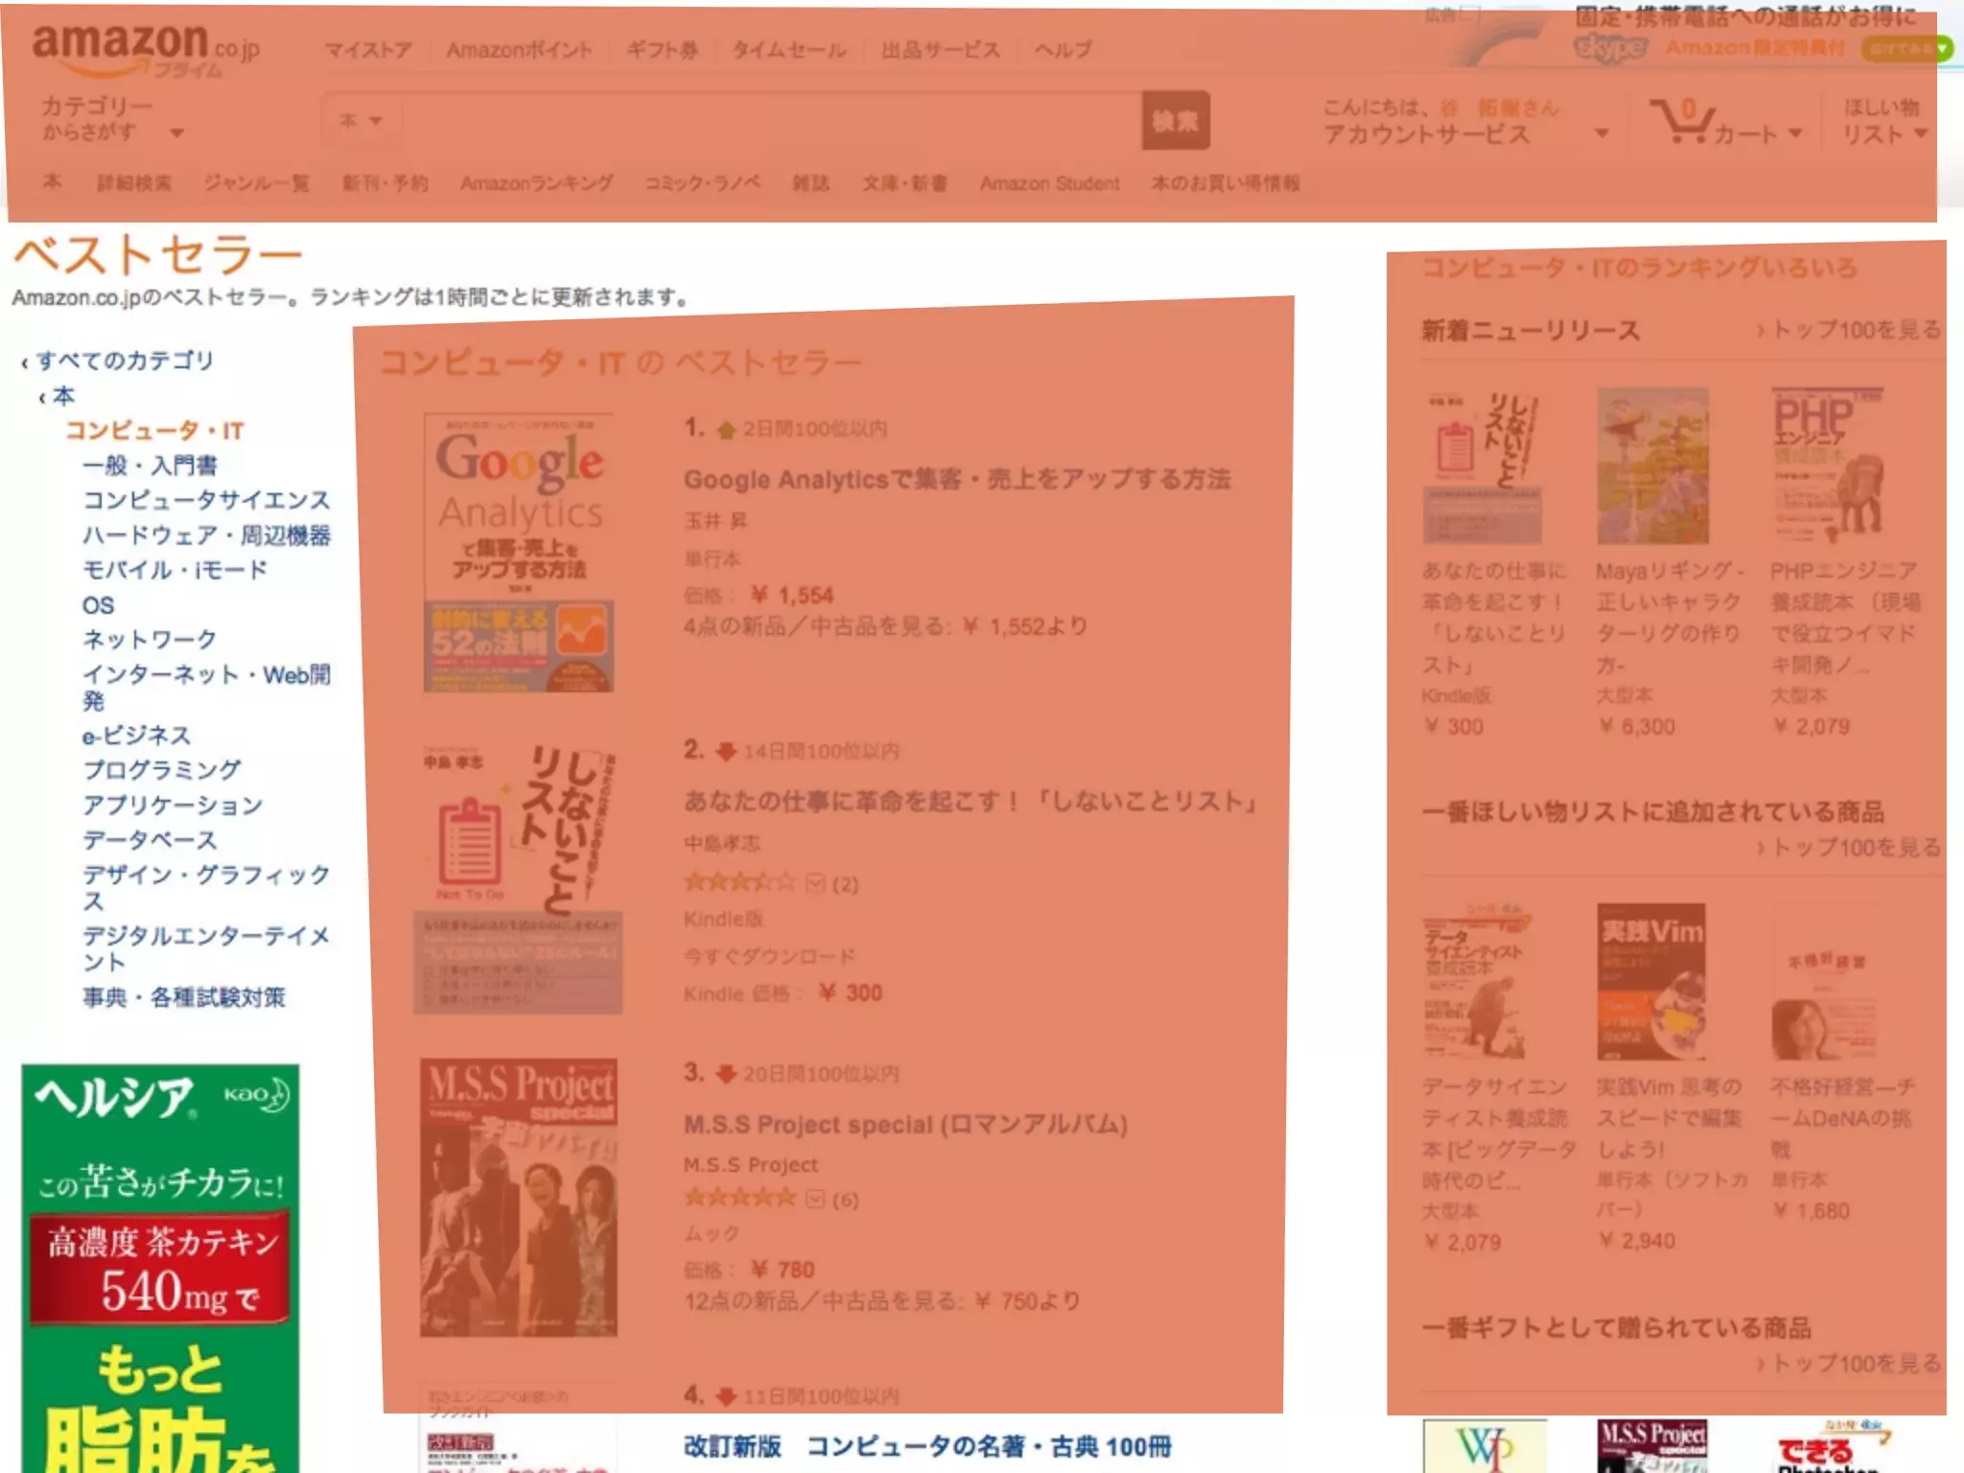Select ネットワーク category
Image resolution: width=1964 pixels, height=1473 pixels.
coord(150,639)
